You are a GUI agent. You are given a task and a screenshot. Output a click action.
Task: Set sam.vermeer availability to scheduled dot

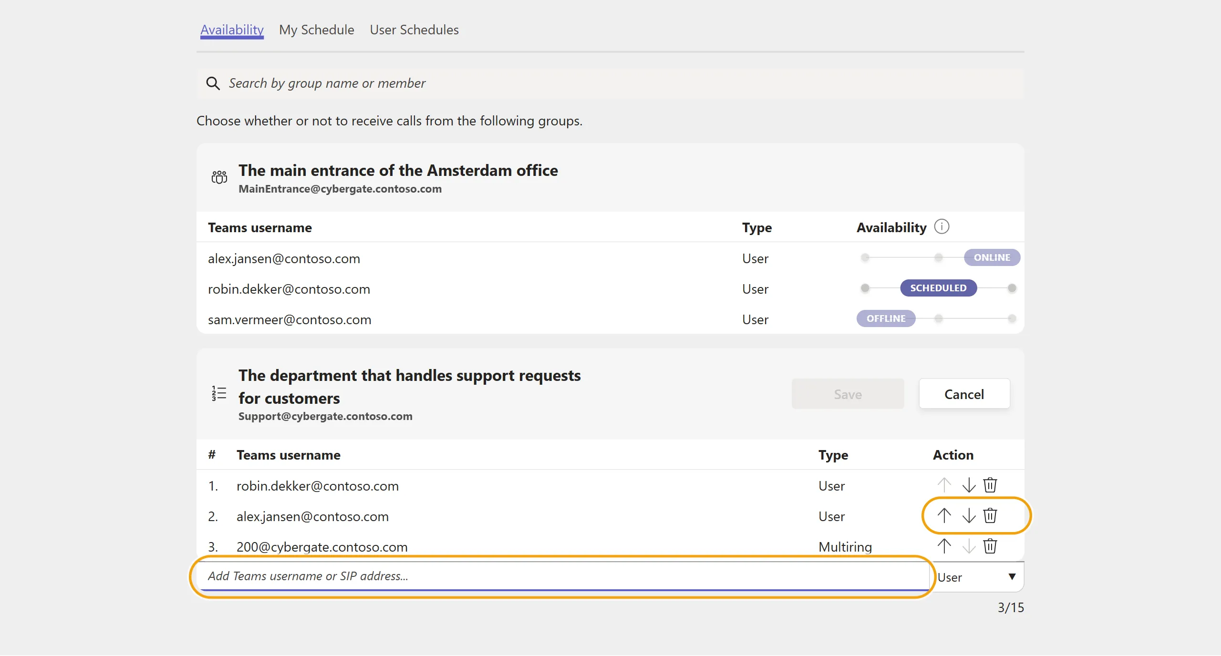939,318
